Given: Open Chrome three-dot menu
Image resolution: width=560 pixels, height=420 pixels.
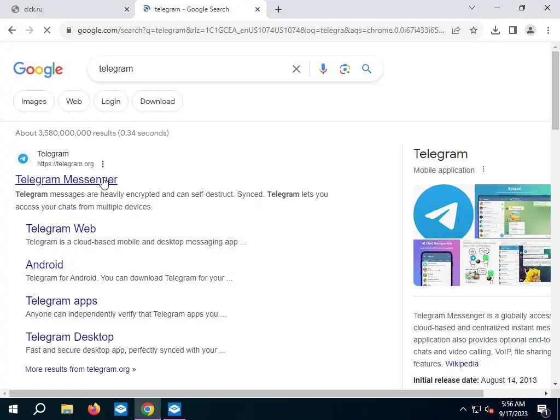Looking at the screenshot, I should pyautogui.click(x=548, y=31).
